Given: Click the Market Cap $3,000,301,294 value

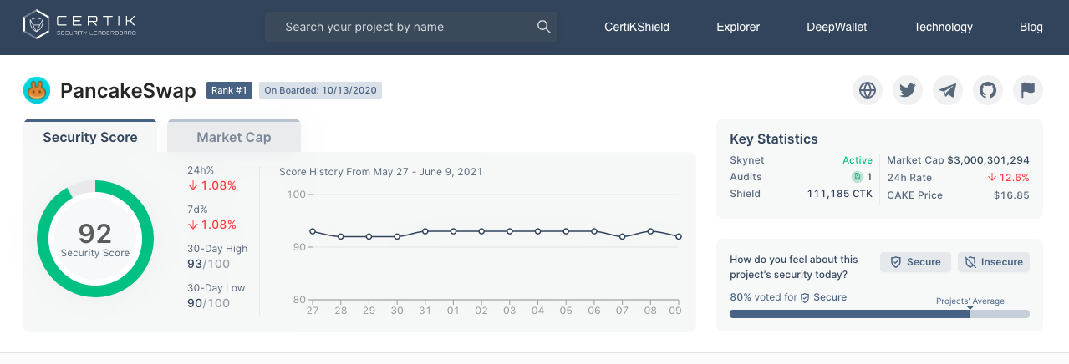Looking at the screenshot, I should click(988, 160).
